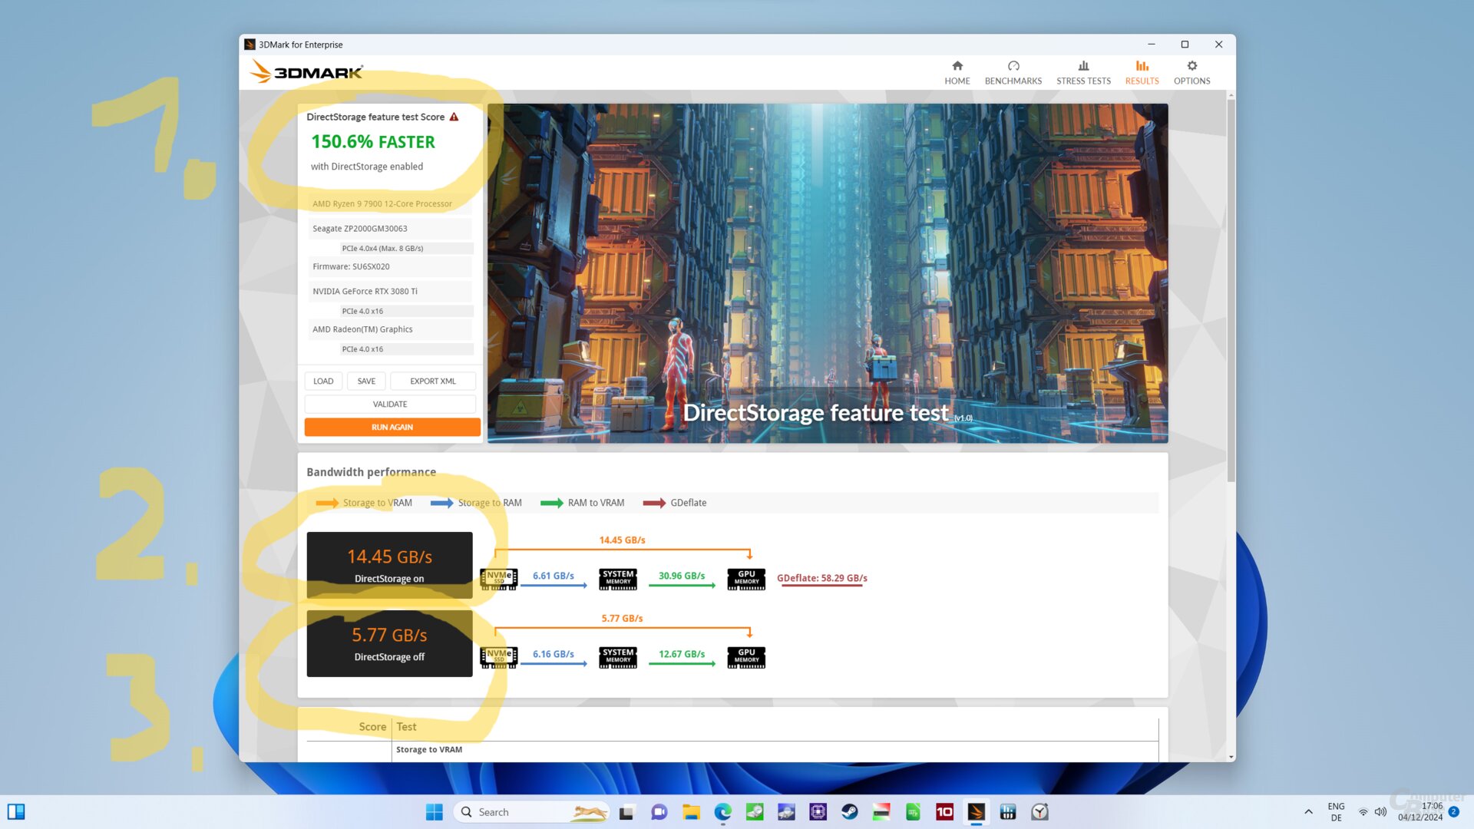
Task: Click the LOAD button
Action: (323, 381)
